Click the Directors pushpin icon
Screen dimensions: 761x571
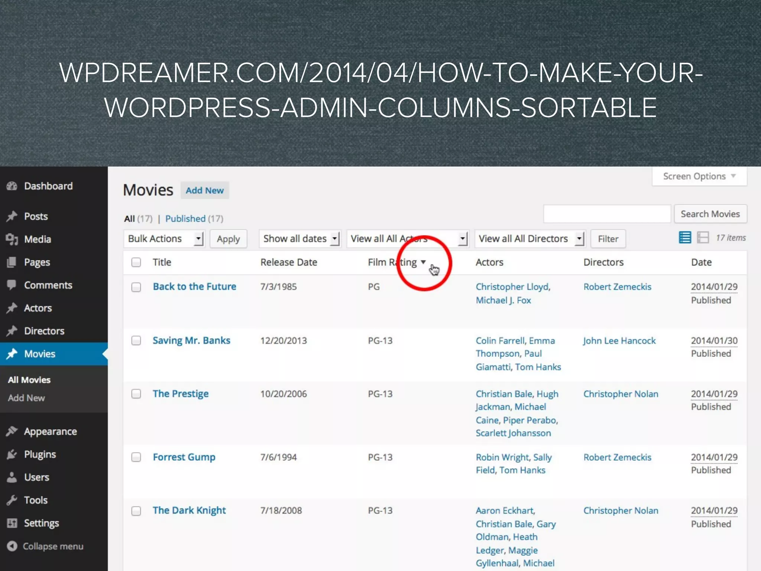pos(12,331)
